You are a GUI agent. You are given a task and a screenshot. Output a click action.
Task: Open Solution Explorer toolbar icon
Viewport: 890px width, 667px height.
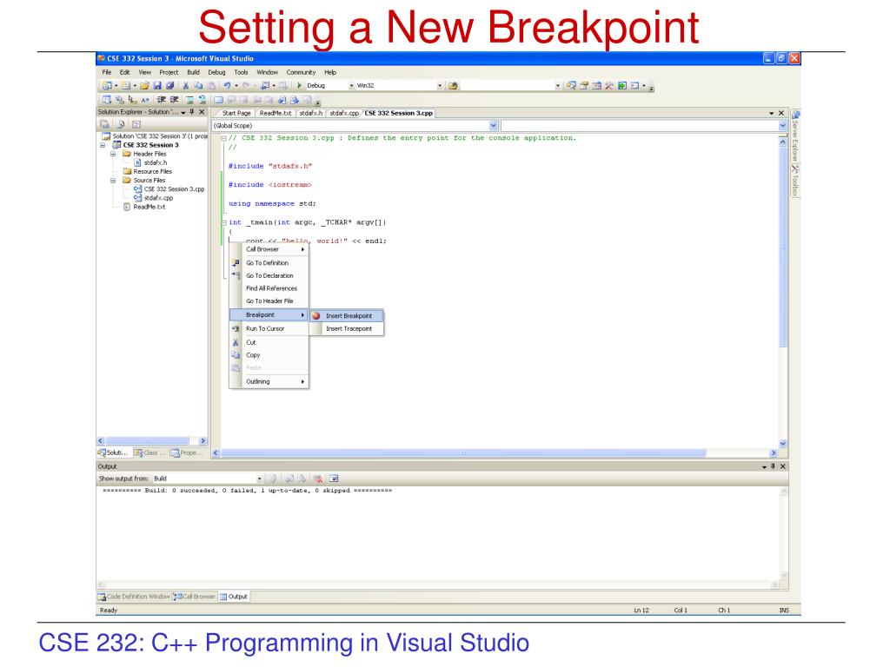pyautogui.click(x=571, y=86)
